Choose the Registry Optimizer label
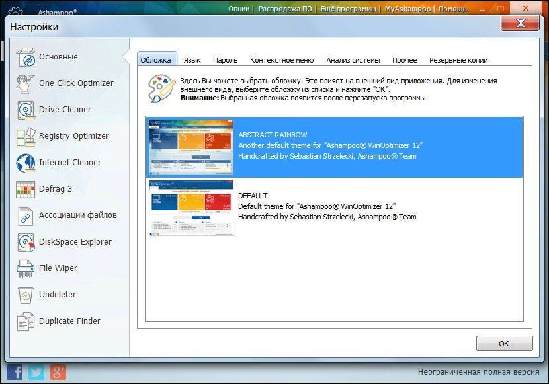The height and width of the screenshot is (384, 549). pos(74,136)
